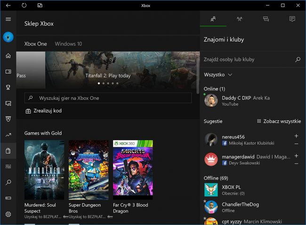Expand the Wszystko filter dropdown
306x225 pixels.
coord(218,75)
